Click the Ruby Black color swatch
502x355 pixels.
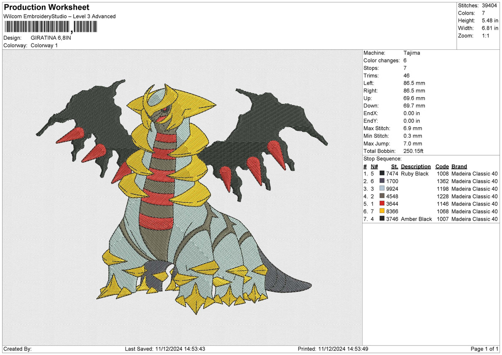(x=382, y=174)
